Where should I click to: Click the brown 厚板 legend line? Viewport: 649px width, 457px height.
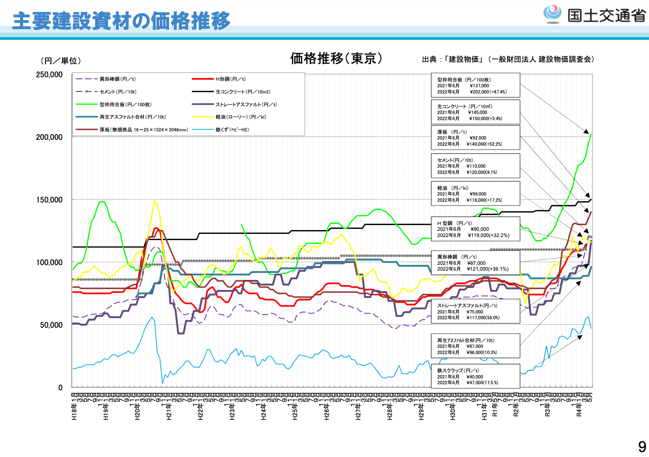87,130
